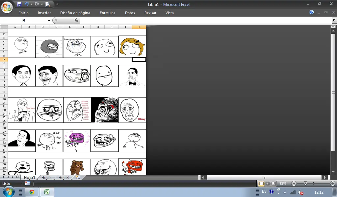Click vertical scrollbar down arrow

tap(333, 172)
